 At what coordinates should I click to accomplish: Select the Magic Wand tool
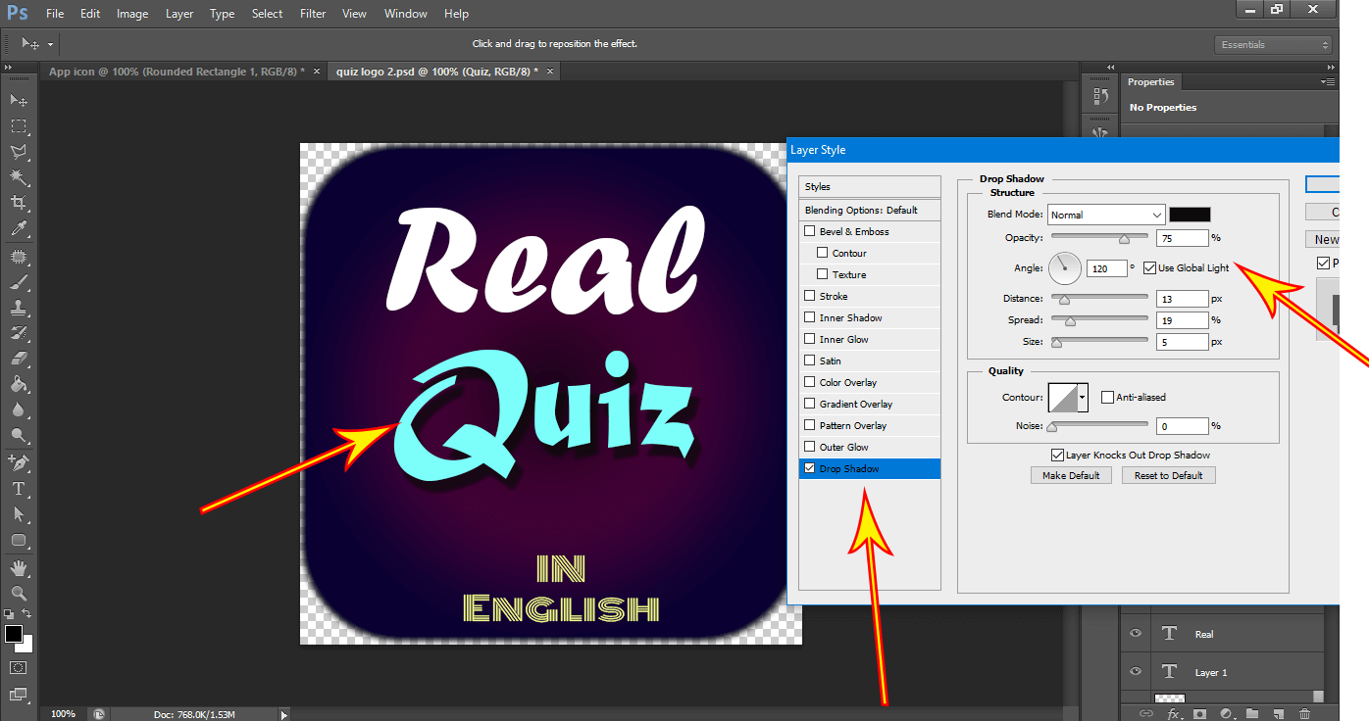point(18,177)
